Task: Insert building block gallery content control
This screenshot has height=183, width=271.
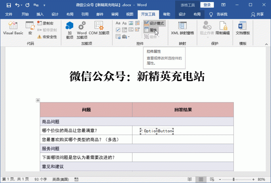Action: [x=138, y=23]
